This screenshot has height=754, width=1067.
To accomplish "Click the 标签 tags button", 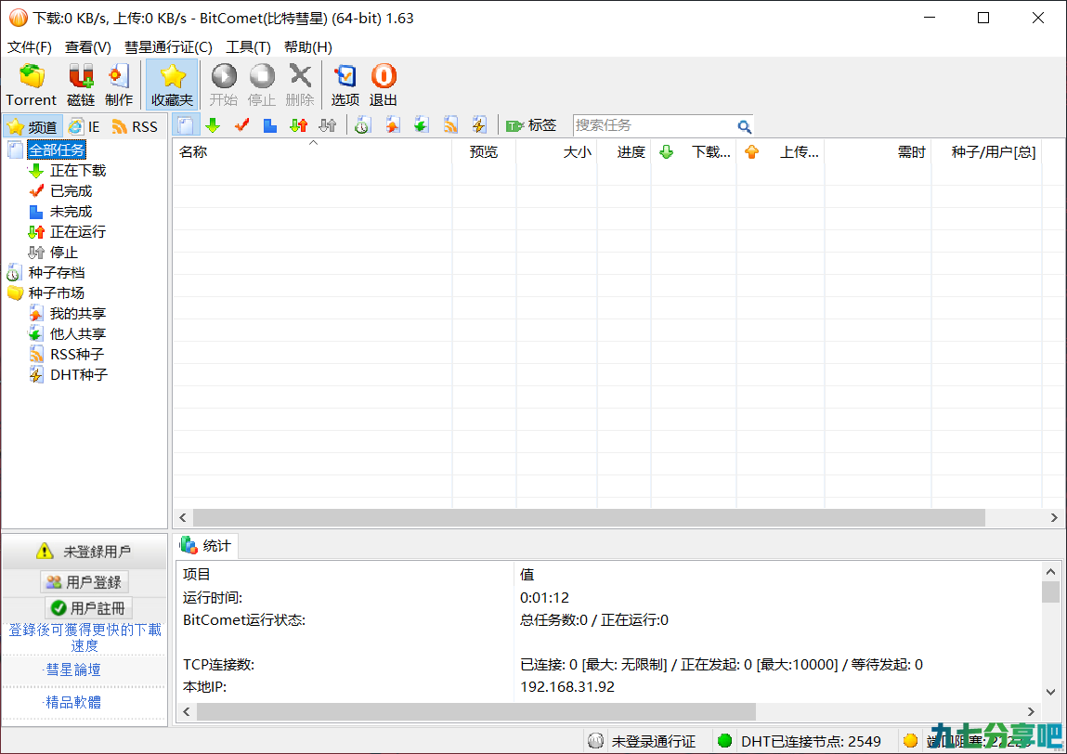I will click(531, 125).
